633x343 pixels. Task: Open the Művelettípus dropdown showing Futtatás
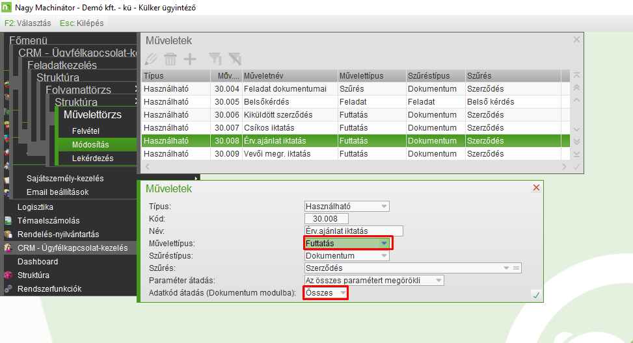pos(384,244)
